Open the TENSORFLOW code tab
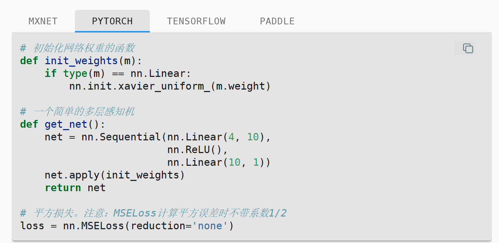The image size is (499, 243). pos(196,21)
